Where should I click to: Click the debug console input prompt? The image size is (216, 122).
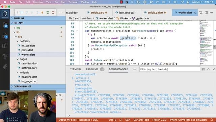(x=140, y=116)
